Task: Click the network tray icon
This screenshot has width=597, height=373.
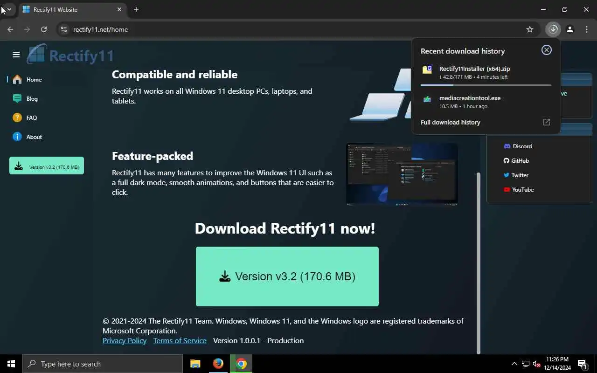Action: click(526, 364)
